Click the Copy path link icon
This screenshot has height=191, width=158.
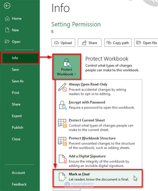[x=109, y=43]
